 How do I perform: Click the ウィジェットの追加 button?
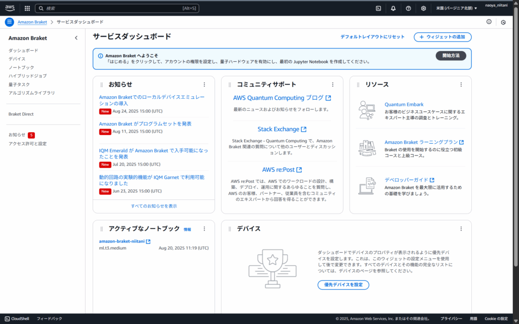442,37
